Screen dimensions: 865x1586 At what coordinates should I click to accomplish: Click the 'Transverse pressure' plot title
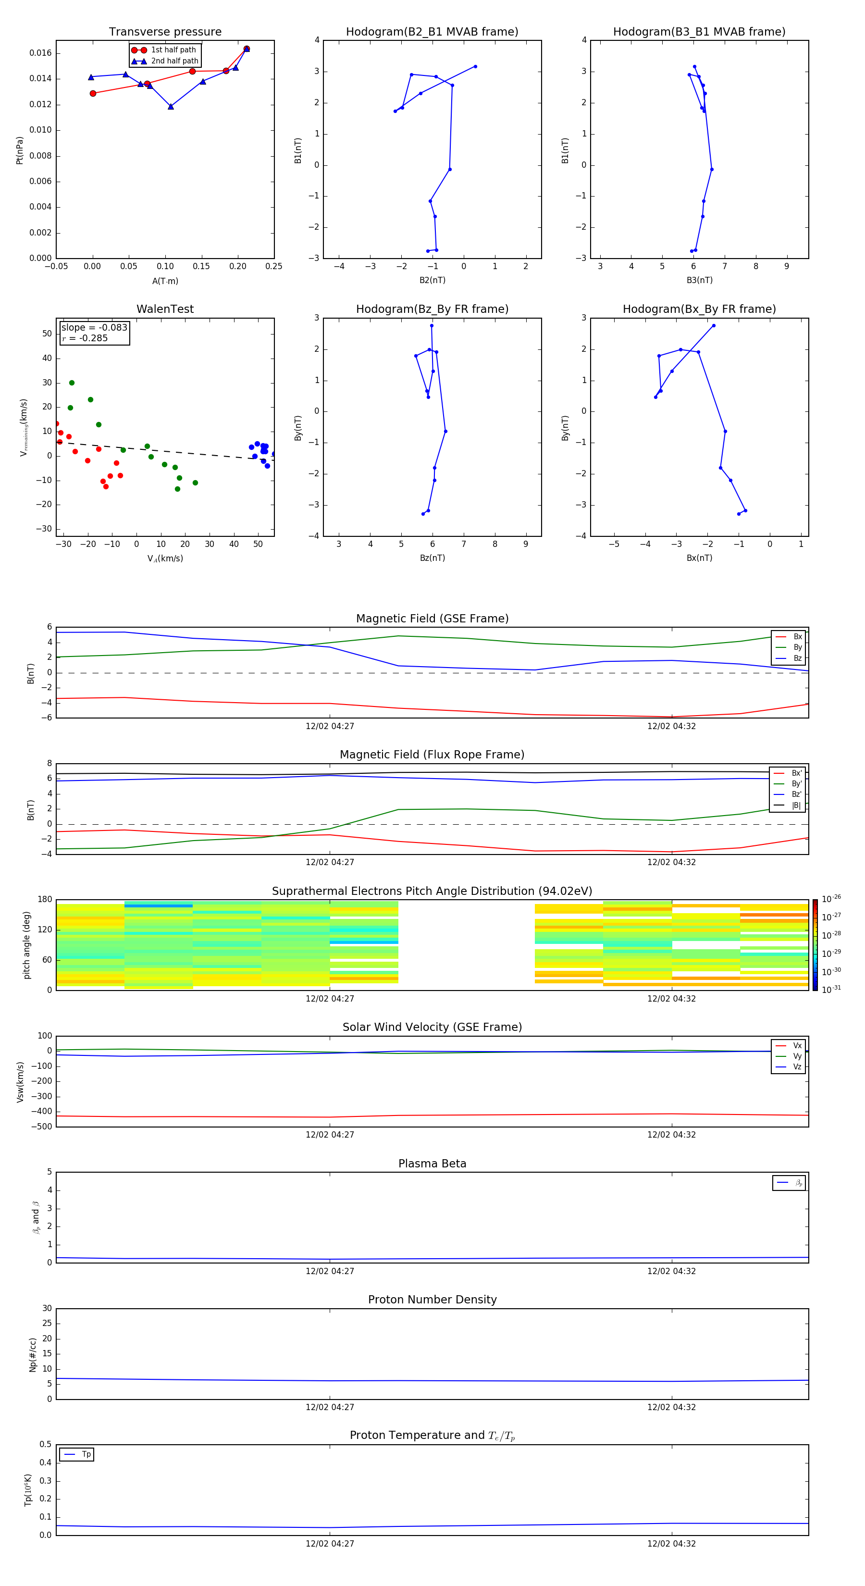[165, 32]
